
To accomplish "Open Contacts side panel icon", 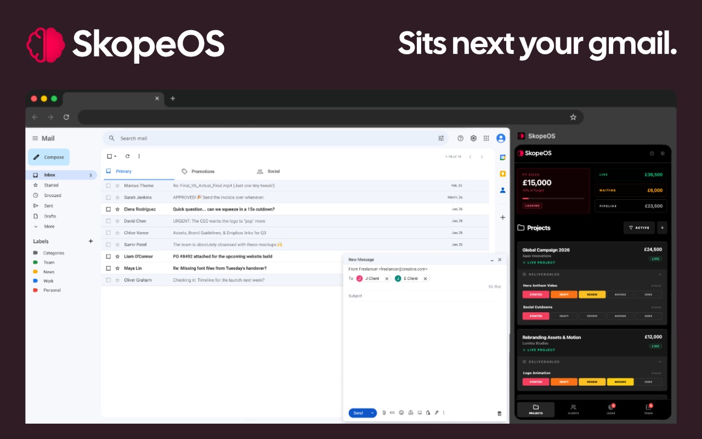I will coord(502,190).
